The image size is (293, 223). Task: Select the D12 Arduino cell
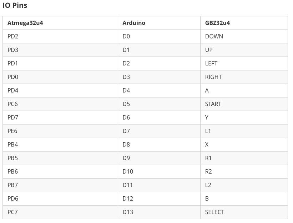159,198
